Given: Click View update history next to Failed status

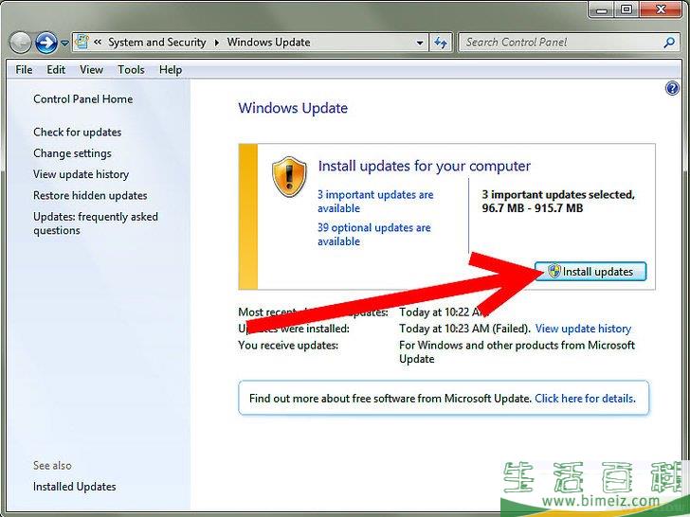Looking at the screenshot, I should (x=583, y=329).
